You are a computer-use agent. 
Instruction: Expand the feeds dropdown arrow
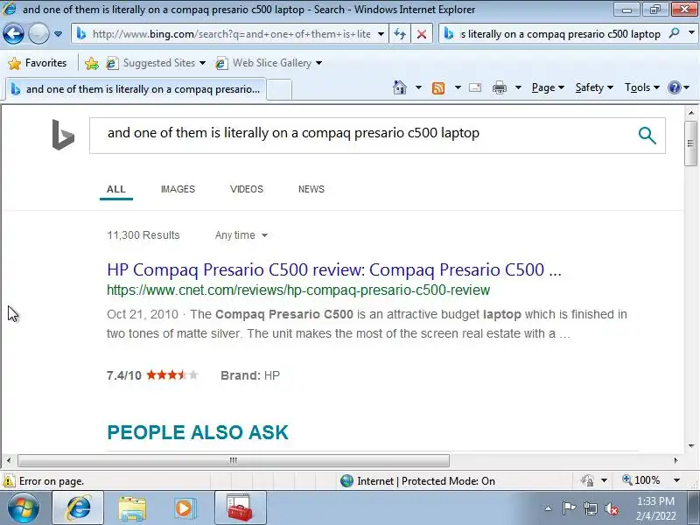(458, 87)
